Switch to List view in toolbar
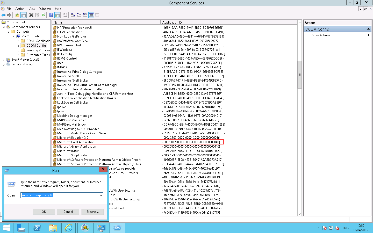 (x=85, y=15)
